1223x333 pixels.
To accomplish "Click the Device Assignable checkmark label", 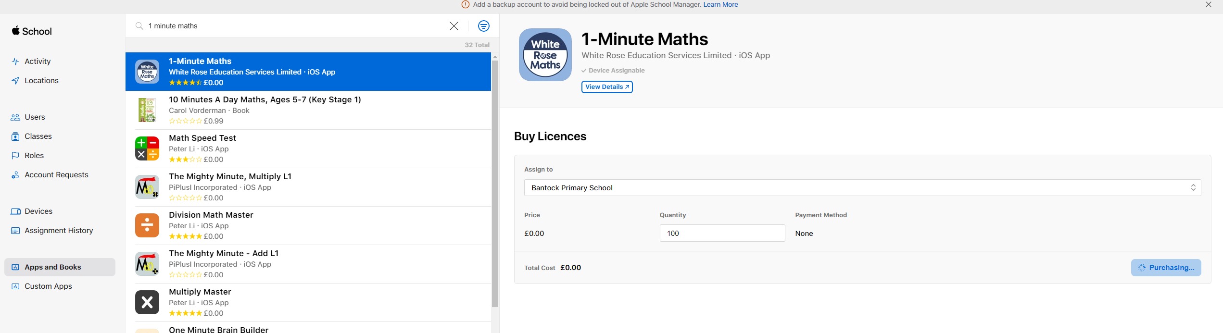I will [x=613, y=71].
